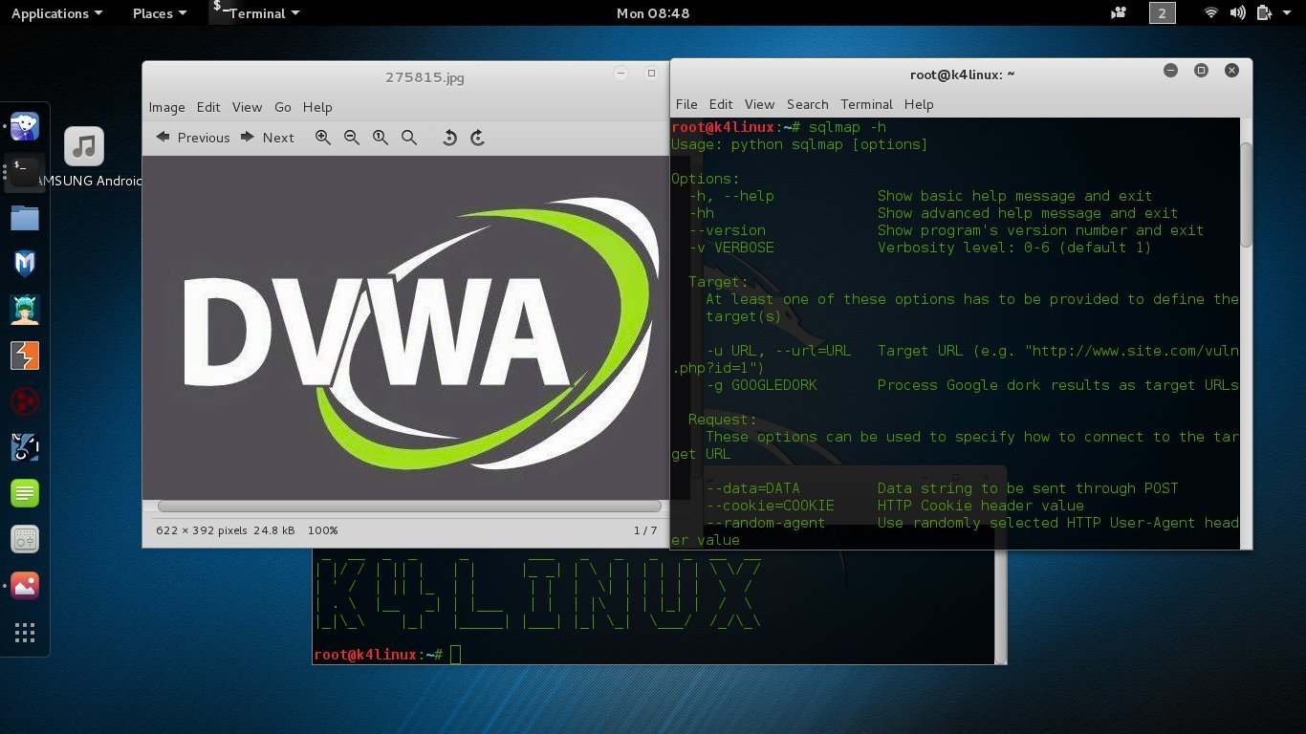Click the zoom in magnifier icon

coord(323,138)
